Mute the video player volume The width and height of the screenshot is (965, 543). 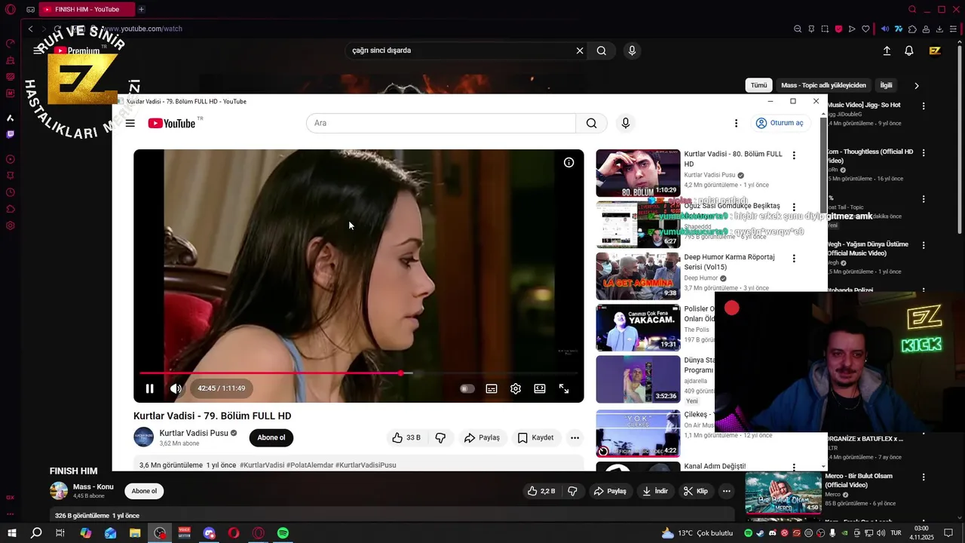click(176, 388)
